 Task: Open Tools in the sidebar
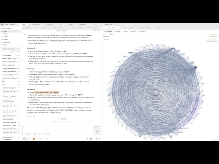[x=5, y=45]
